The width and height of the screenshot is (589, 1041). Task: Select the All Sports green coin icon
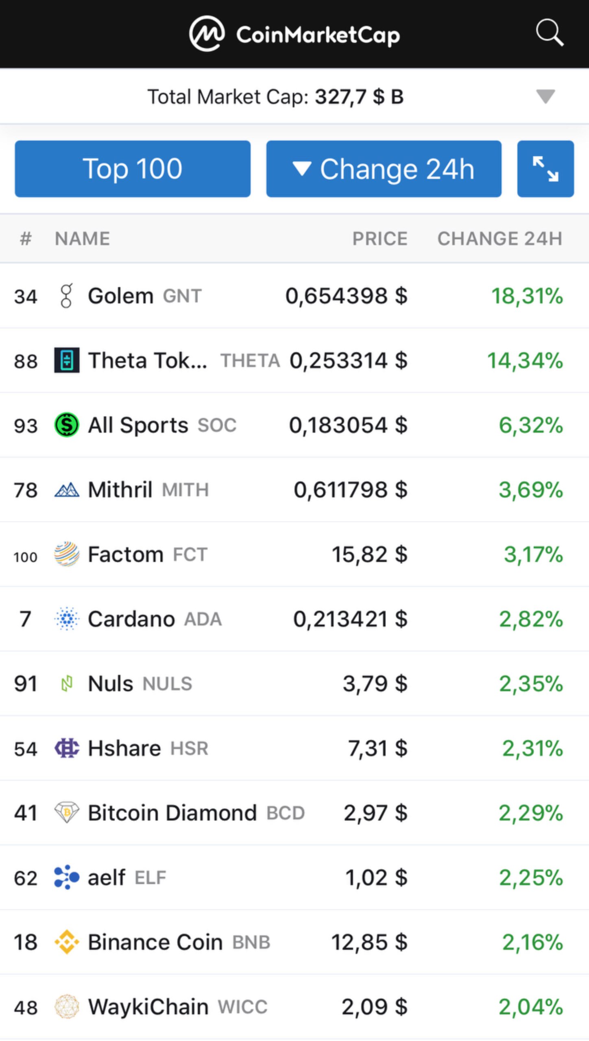click(x=67, y=425)
